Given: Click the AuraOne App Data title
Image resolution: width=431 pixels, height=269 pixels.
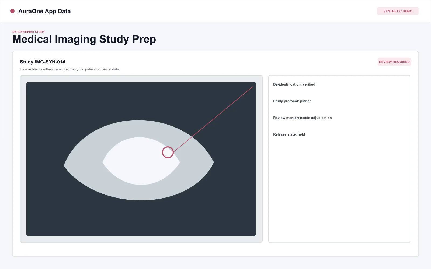Looking at the screenshot, I should click(44, 11).
